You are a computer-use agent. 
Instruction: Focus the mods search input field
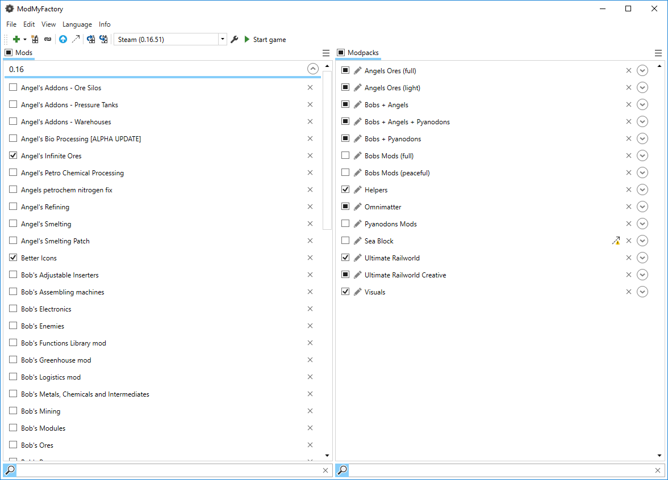(x=169, y=470)
